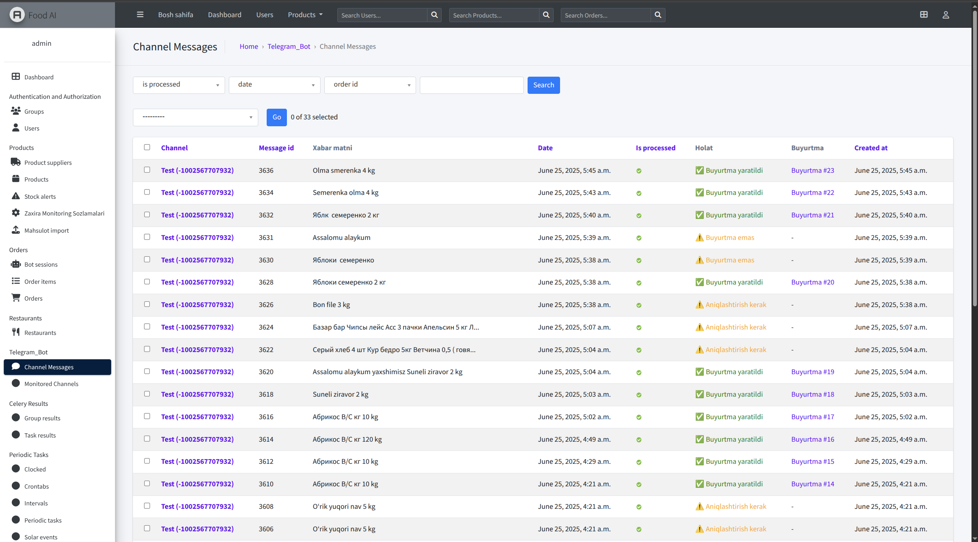Open Solar events in sidebar
Image resolution: width=978 pixels, height=542 pixels.
point(41,537)
